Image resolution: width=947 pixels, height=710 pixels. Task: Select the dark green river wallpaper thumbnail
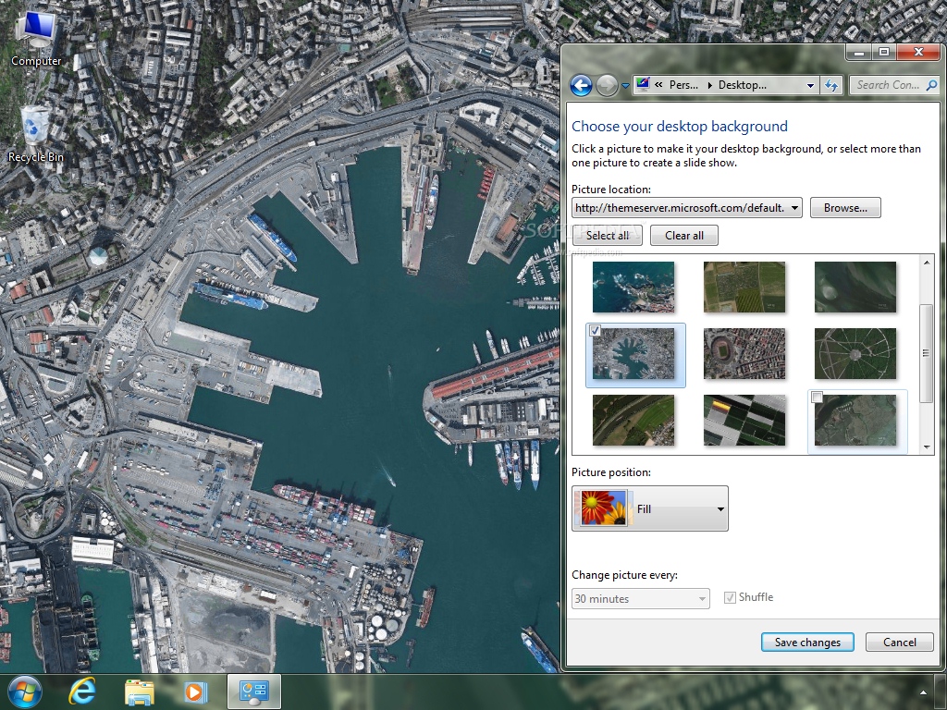855,287
